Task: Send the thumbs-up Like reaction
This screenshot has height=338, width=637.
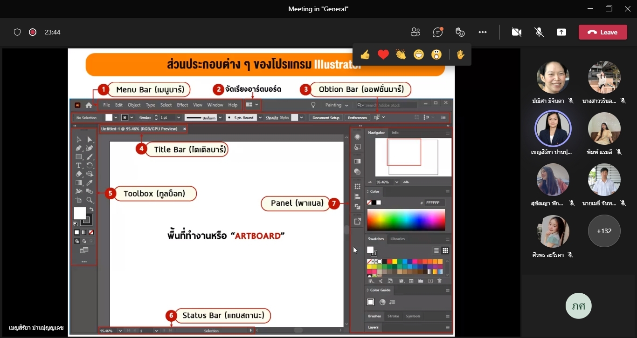Action: pyautogui.click(x=365, y=55)
